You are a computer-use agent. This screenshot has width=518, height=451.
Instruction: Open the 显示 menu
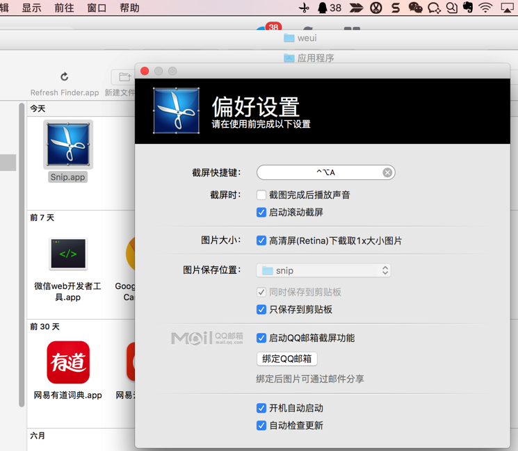click(31, 8)
